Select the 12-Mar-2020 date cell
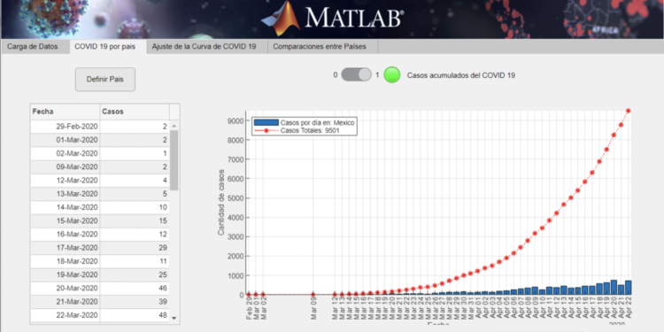This screenshot has height=332, width=664. 66,181
